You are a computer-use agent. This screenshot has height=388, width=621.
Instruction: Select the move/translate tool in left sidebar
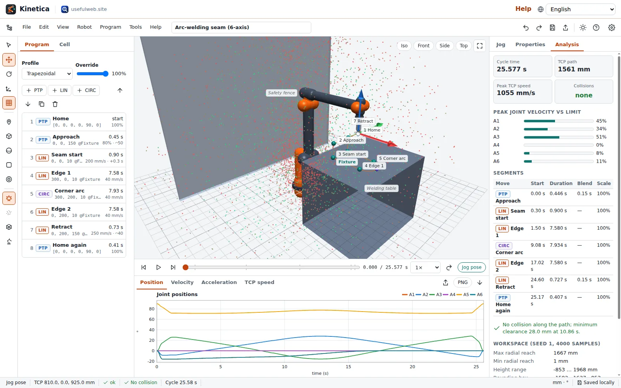(x=9, y=60)
